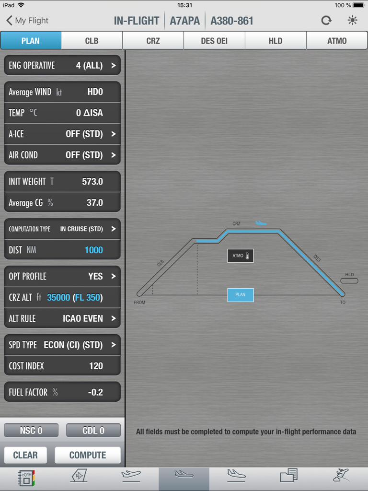Tap the battery indicator in status bar

[358, 5]
